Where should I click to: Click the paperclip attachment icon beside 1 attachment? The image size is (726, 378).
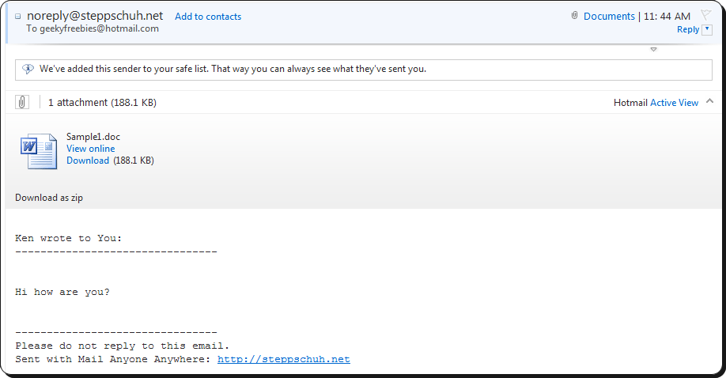coord(22,102)
